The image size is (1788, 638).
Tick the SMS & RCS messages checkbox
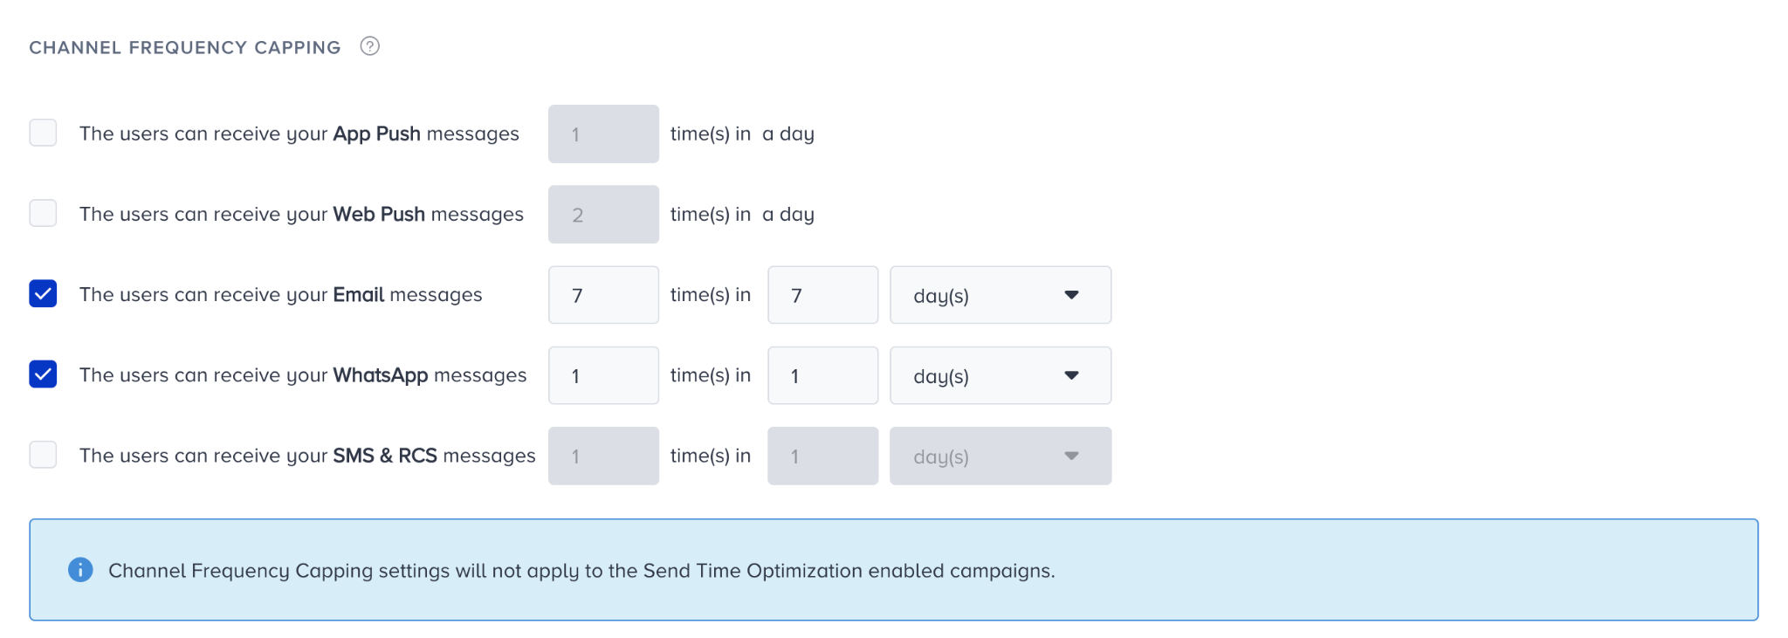pos(43,455)
